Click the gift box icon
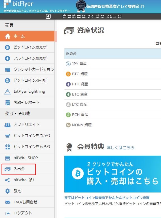Screen dimensions: 161x218 tap(7, 147)
